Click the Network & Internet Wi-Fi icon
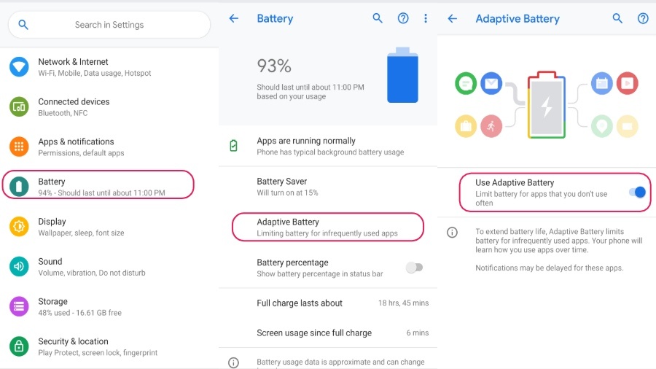This screenshot has height=369, width=656. tap(19, 67)
